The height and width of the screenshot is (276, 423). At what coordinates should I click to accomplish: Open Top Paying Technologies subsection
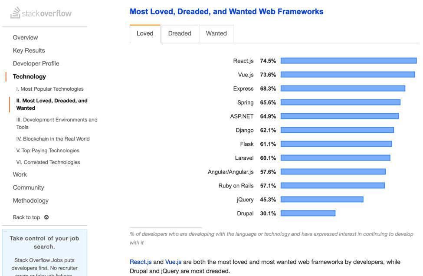point(48,151)
